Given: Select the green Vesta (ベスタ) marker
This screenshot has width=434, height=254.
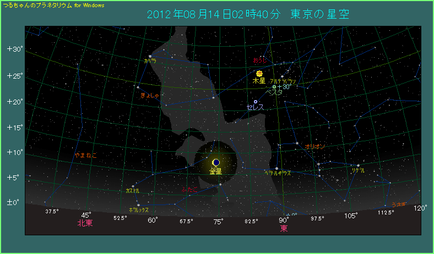Looking at the screenshot, I should tap(274, 87).
